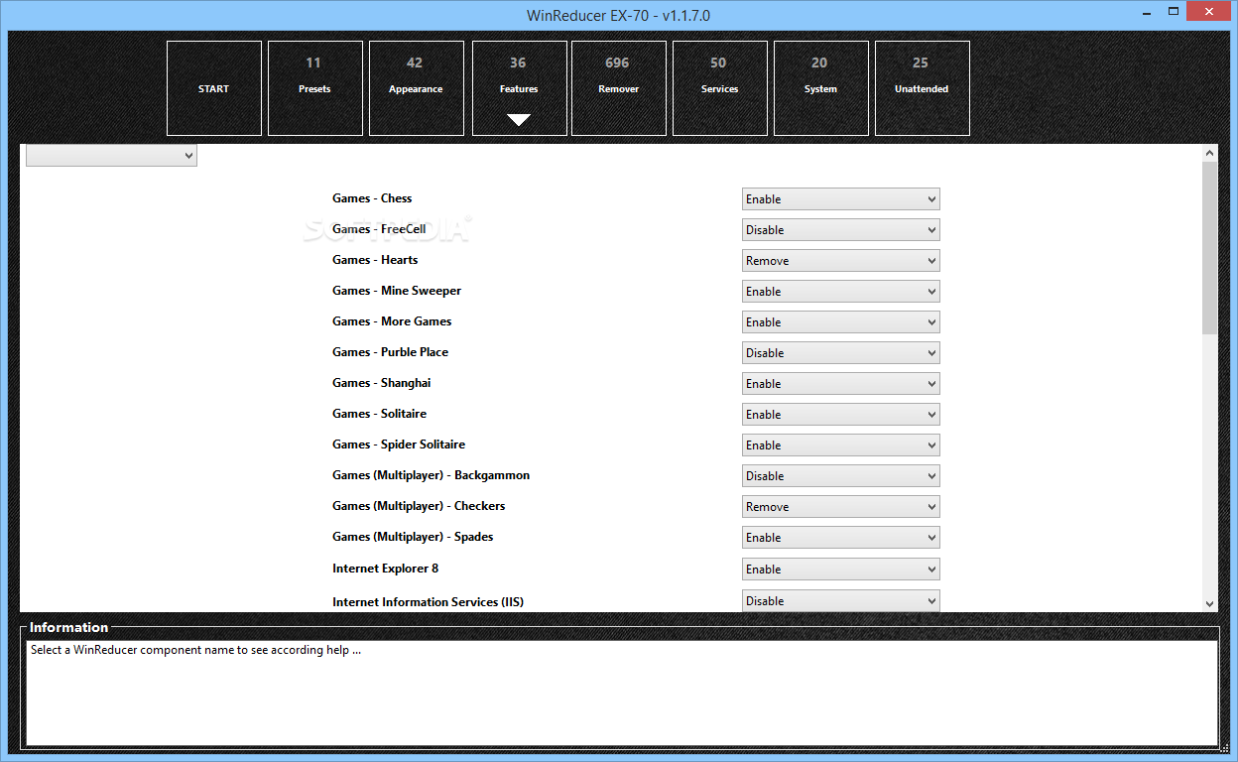Select the Games - FreeCell component name
Image resolution: width=1238 pixels, height=762 pixels.
pos(379,229)
